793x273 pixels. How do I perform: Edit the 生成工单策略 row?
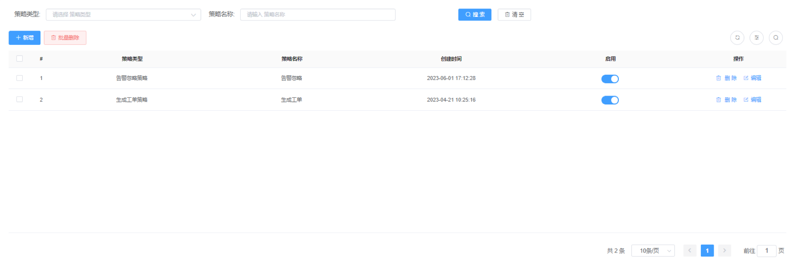(x=752, y=100)
